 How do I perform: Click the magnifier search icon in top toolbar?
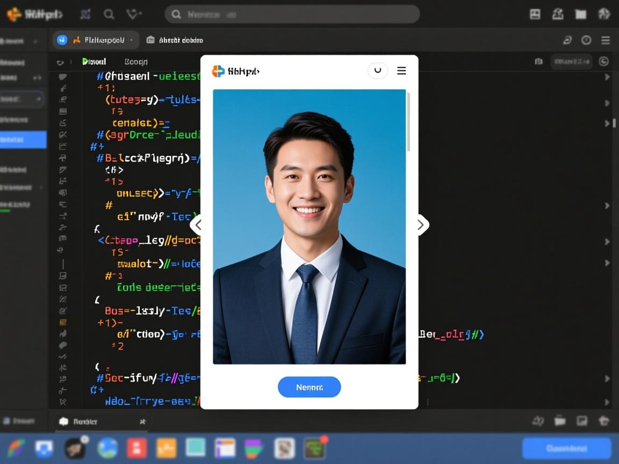coord(109,15)
